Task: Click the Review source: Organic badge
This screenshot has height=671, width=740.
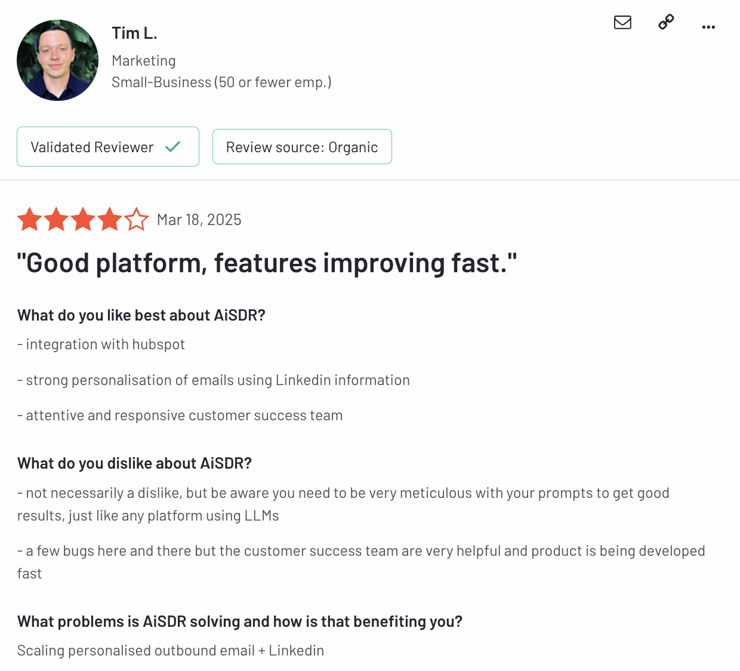Action: [302, 147]
